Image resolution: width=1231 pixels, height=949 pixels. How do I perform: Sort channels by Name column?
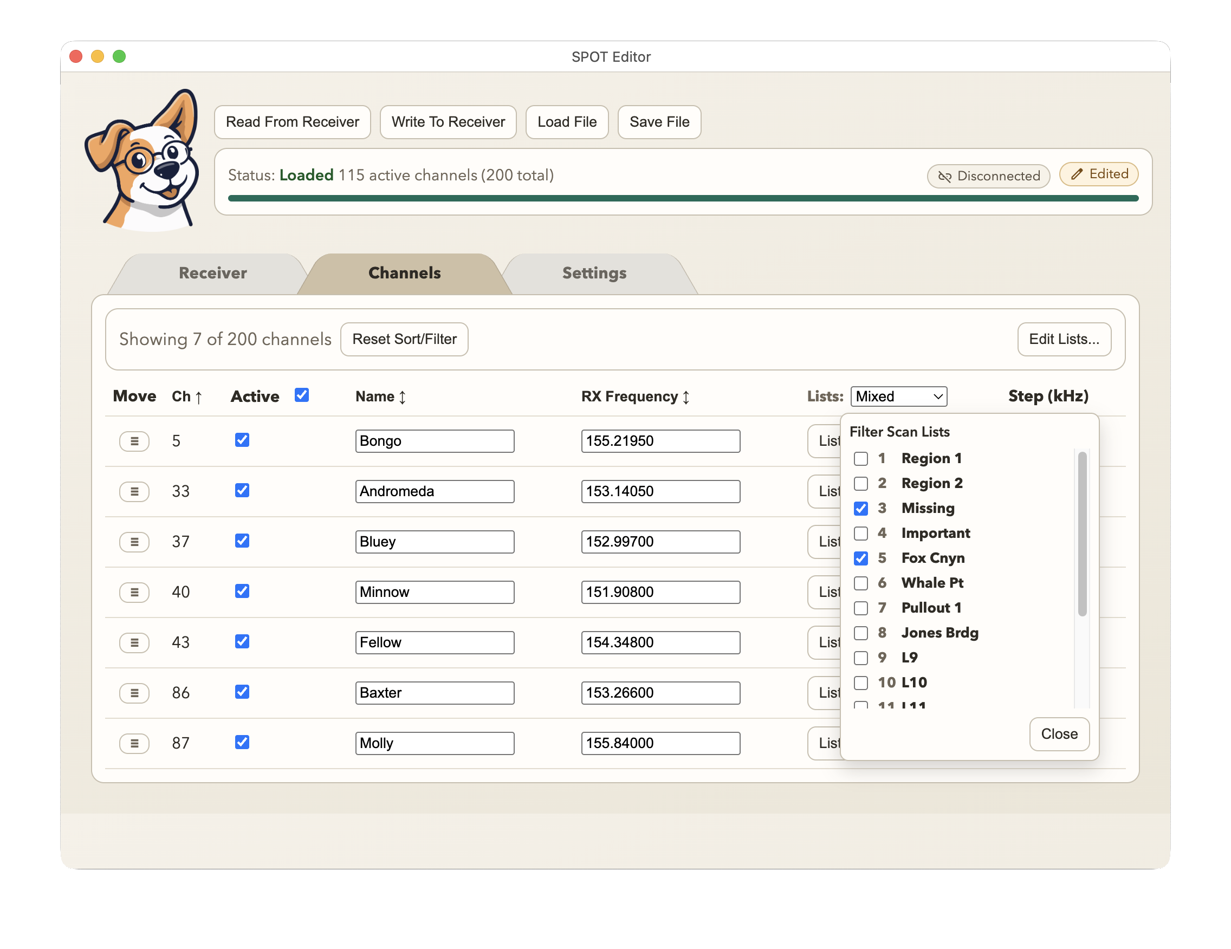[x=380, y=396]
